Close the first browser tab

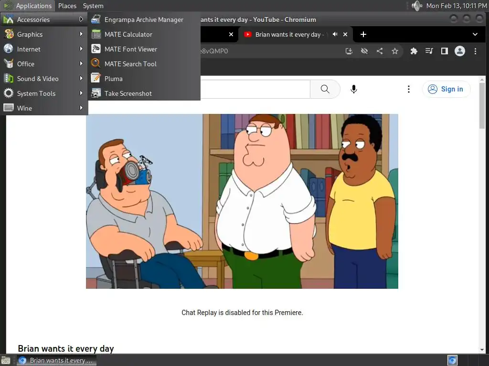point(231,34)
